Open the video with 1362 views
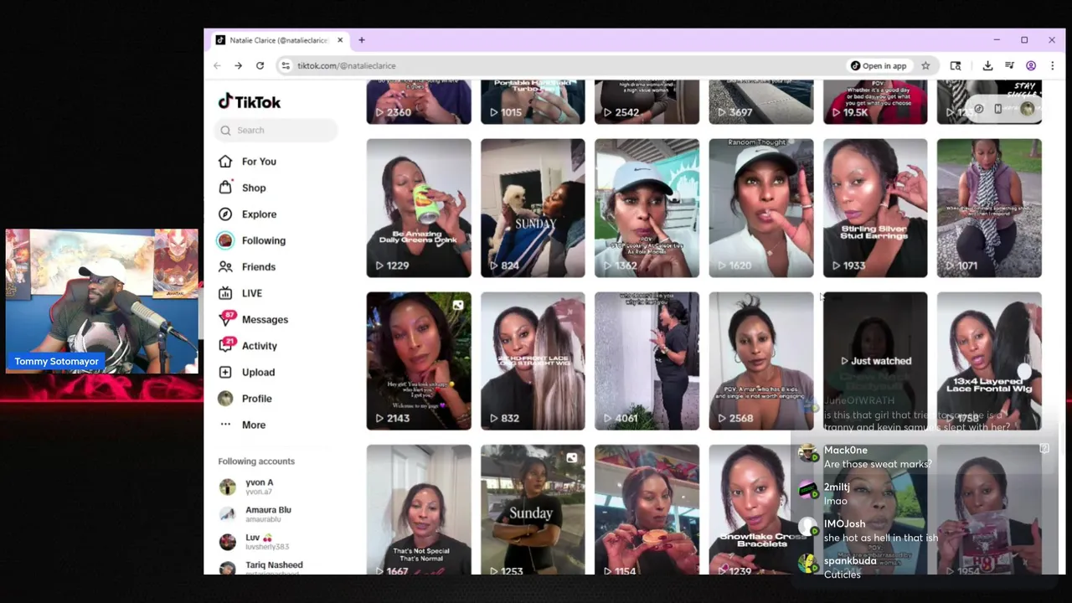This screenshot has width=1072, height=603. (647, 208)
